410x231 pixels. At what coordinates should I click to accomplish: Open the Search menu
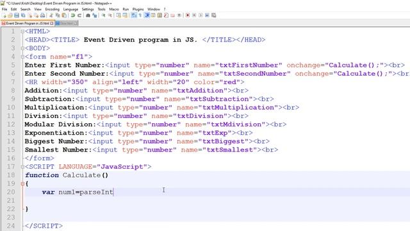point(26,9)
